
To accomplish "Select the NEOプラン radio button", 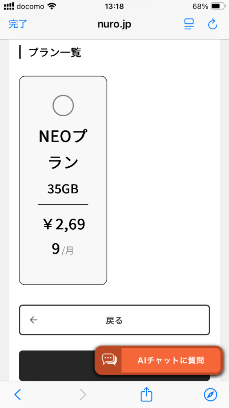I will [x=63, y=105].
